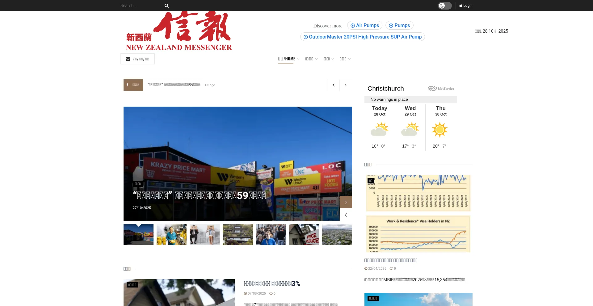593x306 pixels.
Task: Click Thursday's sunny weather icon
Action: coord(440,129)
